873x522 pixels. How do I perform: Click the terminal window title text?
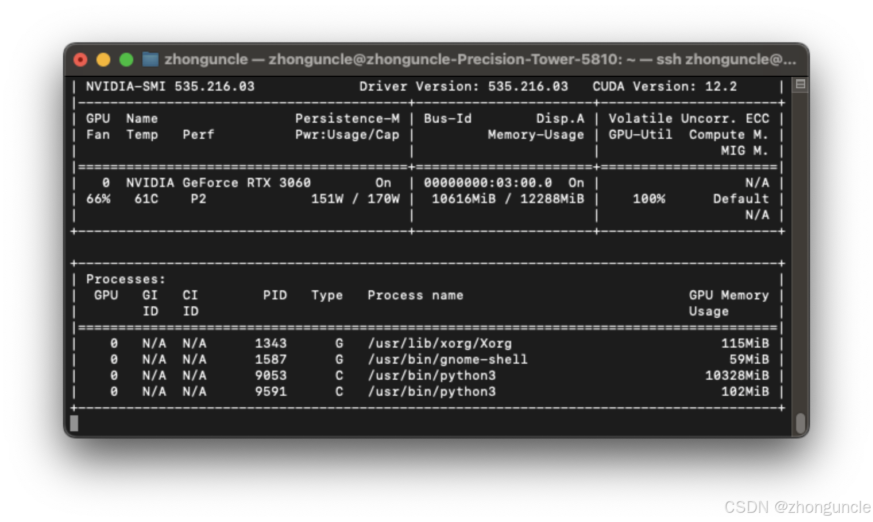(480, 60)
